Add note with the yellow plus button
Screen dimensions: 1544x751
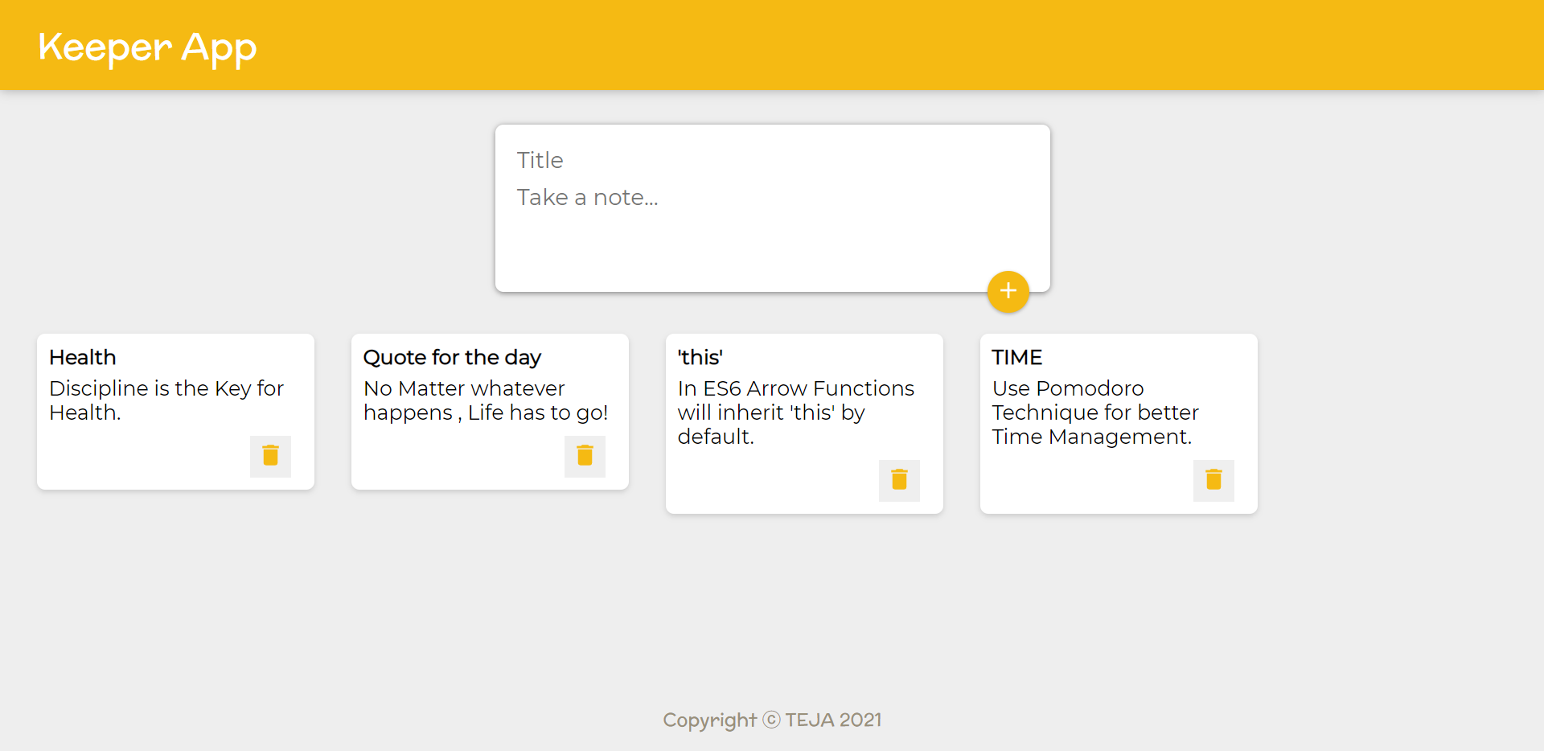1008,291
